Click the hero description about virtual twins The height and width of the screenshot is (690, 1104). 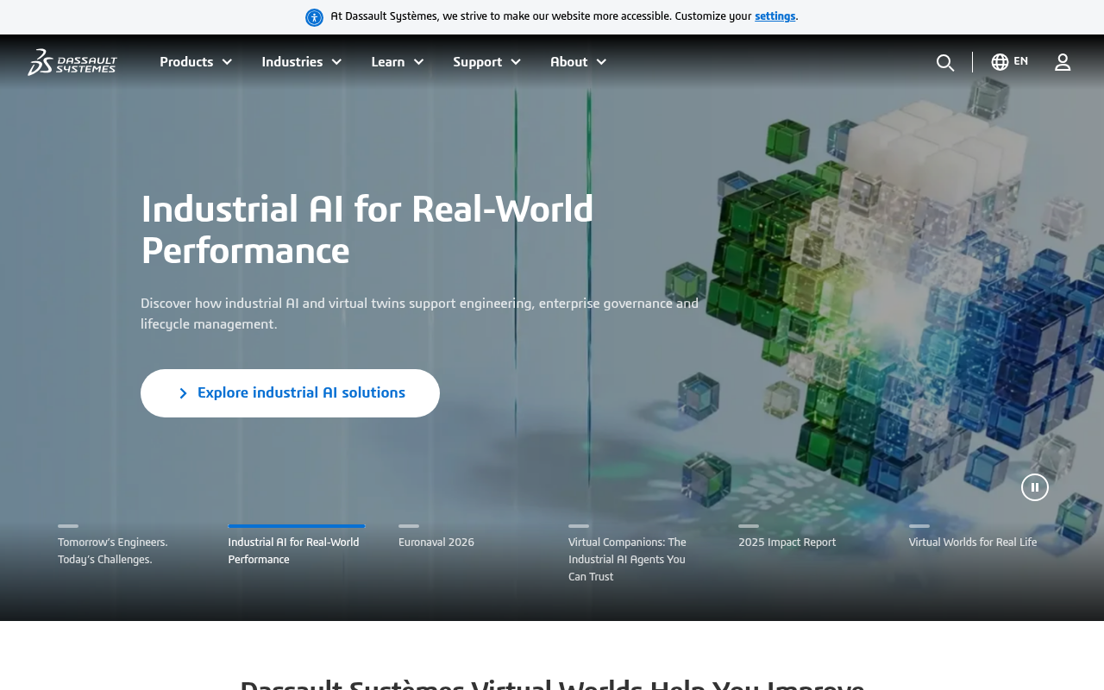pyautogui.click(x=420, y=314)
